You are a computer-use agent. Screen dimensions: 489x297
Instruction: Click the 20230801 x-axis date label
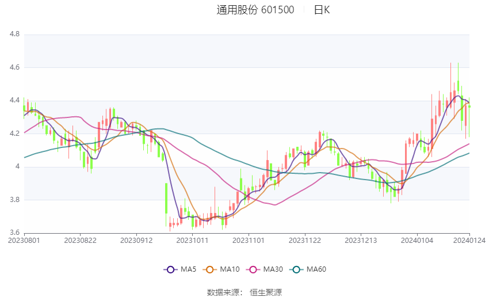coord(24,241)
